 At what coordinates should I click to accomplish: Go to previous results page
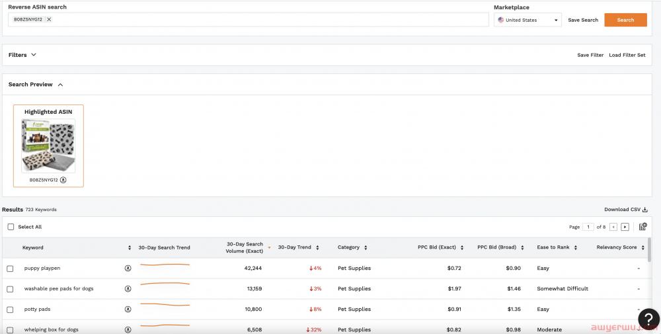click(613, 227)
